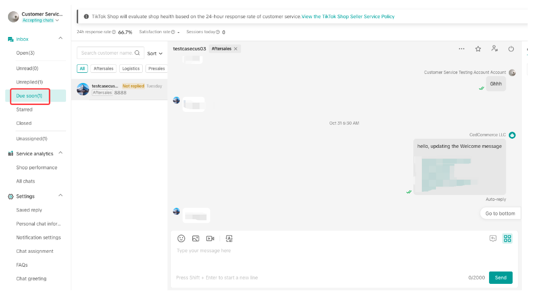
Task: Select Shop performance in the sidebar
Action: coord(37,168)
